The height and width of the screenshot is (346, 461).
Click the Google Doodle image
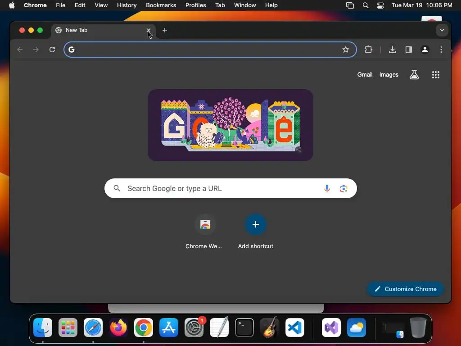coord(230,125)
